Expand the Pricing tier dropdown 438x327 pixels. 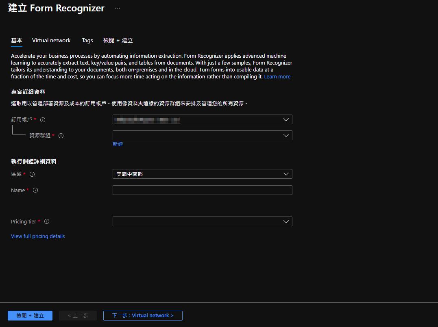[202, 221]
